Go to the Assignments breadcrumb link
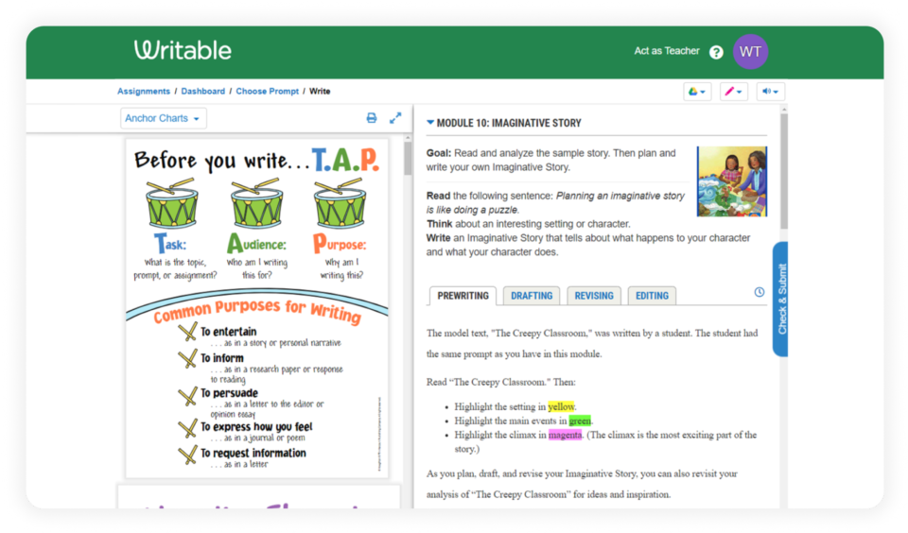This screenshot has width=908, height=533. [x=143, y=92]
